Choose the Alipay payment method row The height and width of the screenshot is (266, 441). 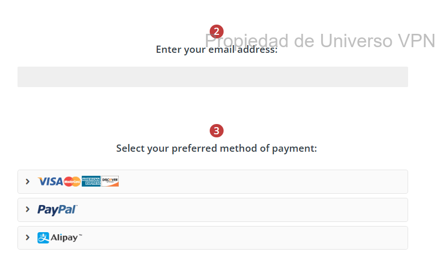[x=257, y=238]
